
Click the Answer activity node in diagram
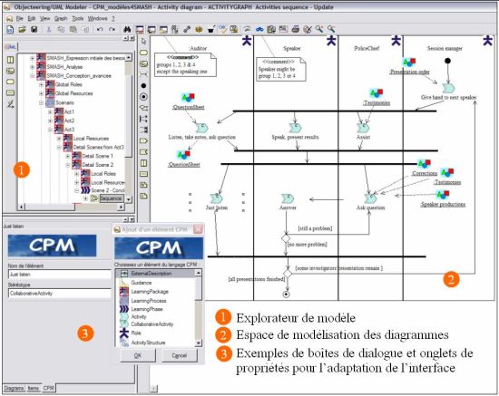288,199
